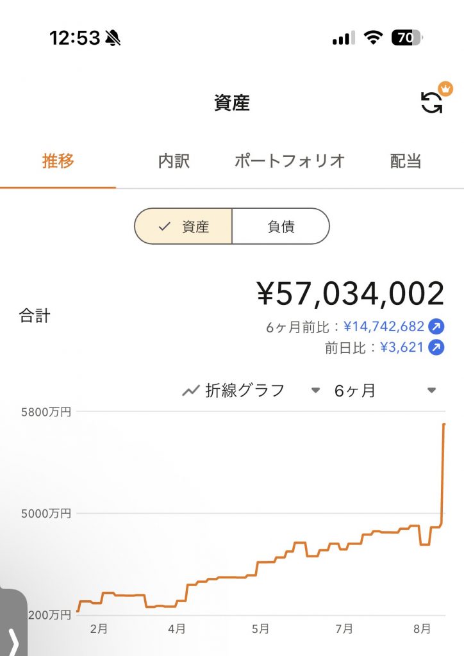Select the 資産 segment toggle

click(x=183, y=226)
